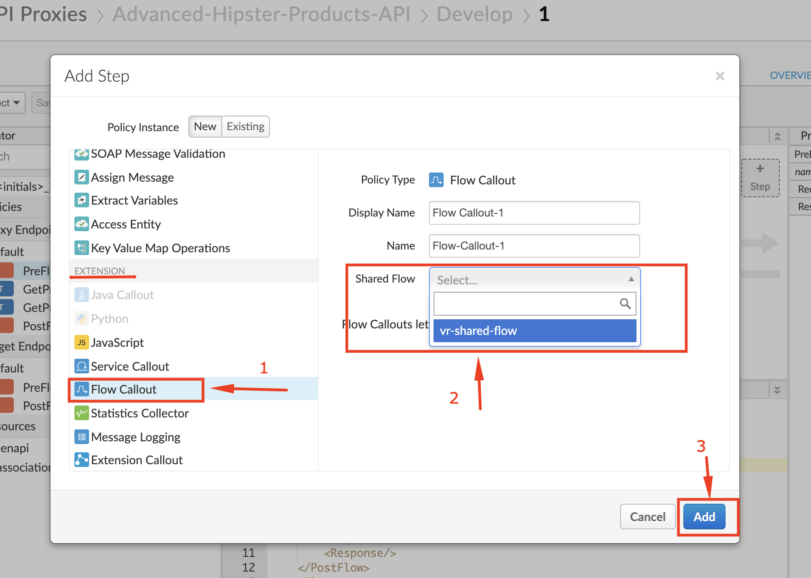Select Flow Callout policy
This screenshot has width=811, height=578.
124,389
